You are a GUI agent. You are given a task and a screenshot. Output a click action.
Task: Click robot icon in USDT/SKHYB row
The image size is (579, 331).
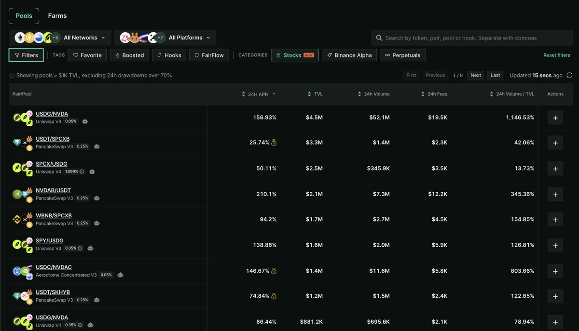pos(96,300)
